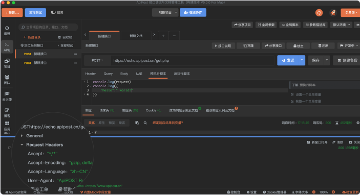
Task: Open the 团队 team sidebar icon
Action: pyautogui.click(x=7, y=80)
